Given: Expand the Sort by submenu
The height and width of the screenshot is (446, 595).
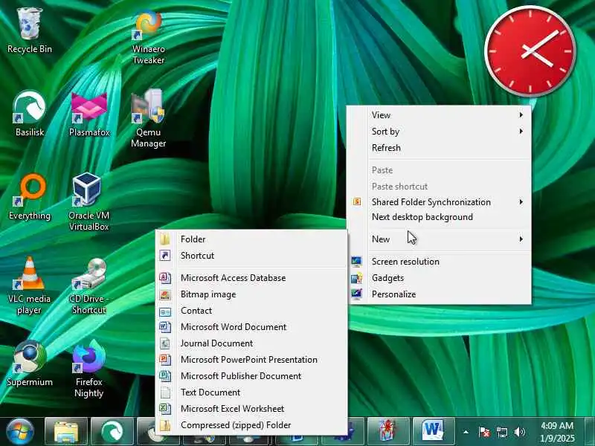Looking at the screenshot, I should tap(440, 132).
